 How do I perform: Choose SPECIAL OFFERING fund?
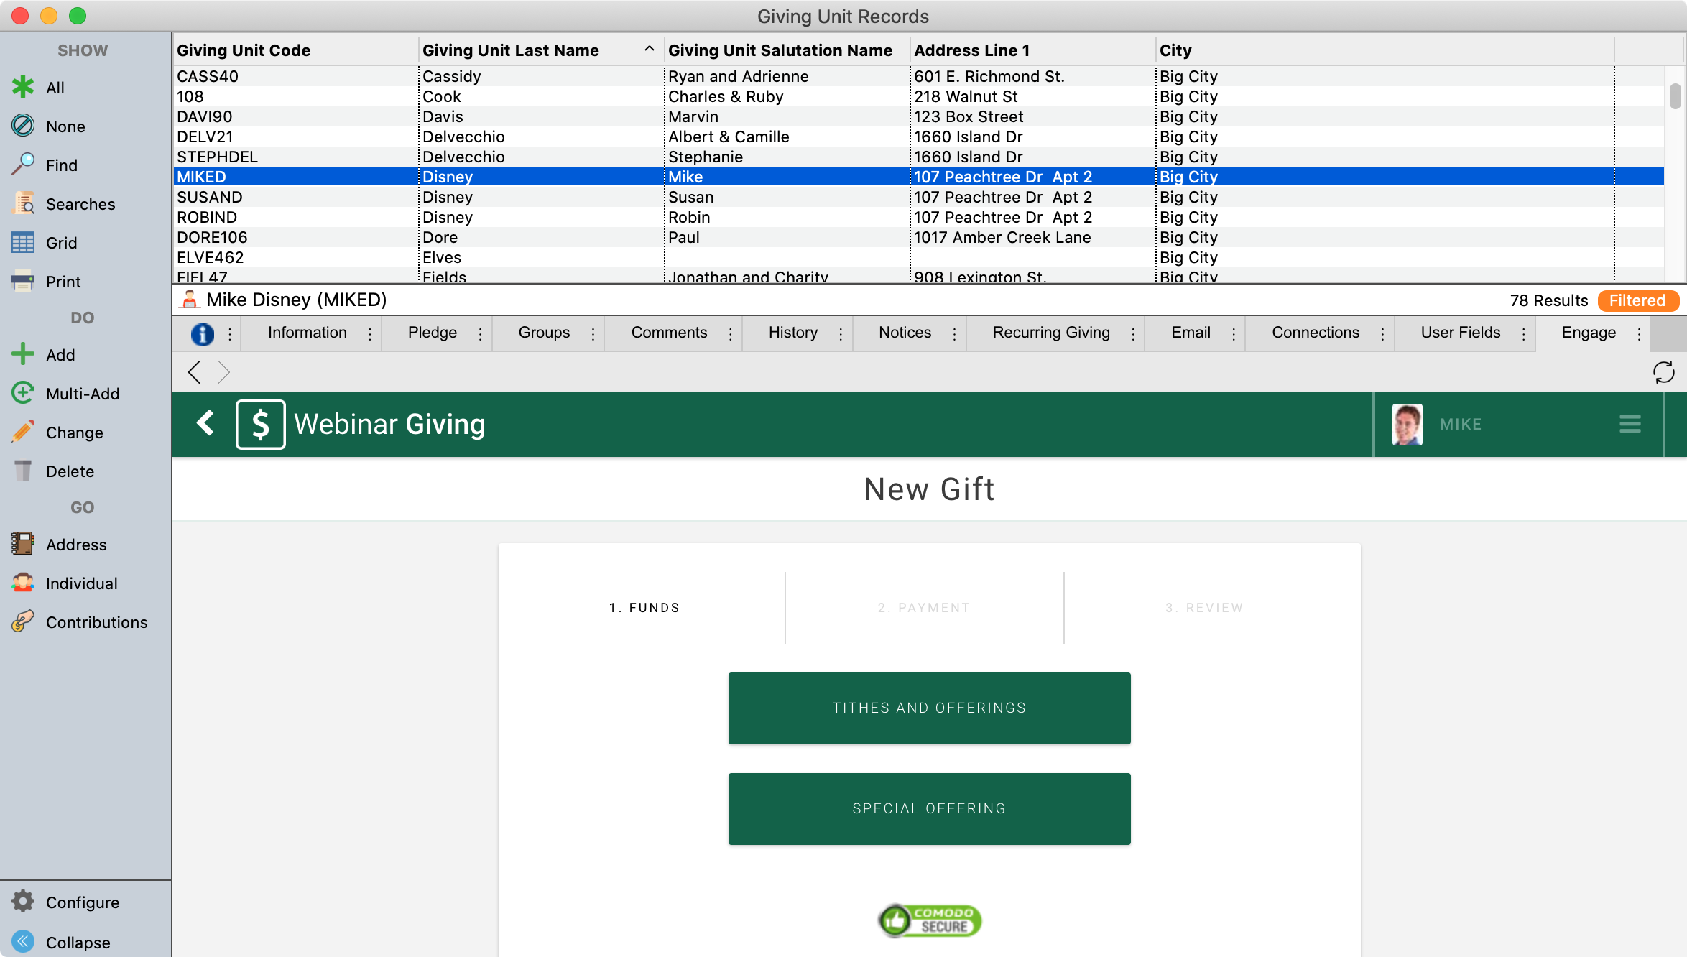(929, 808)
